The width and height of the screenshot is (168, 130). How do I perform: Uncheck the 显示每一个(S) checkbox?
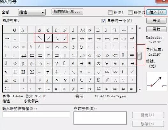(103, 21)
